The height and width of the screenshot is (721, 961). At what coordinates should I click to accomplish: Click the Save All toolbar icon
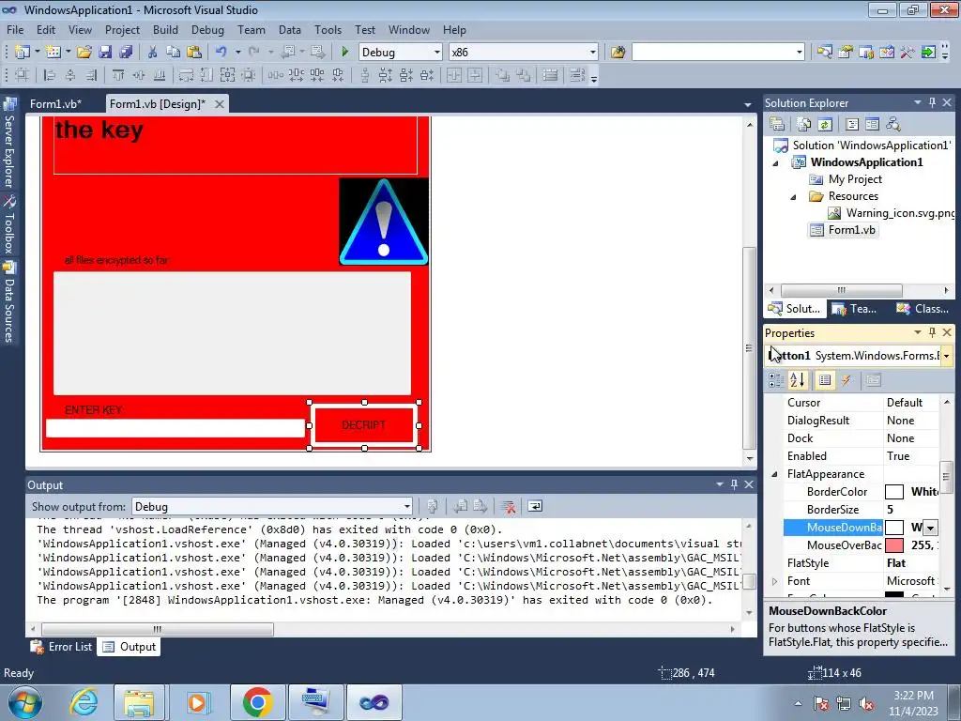126,53
